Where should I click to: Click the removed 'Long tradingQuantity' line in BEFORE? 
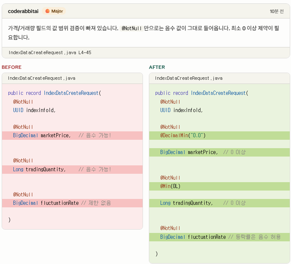coord(72,170)
